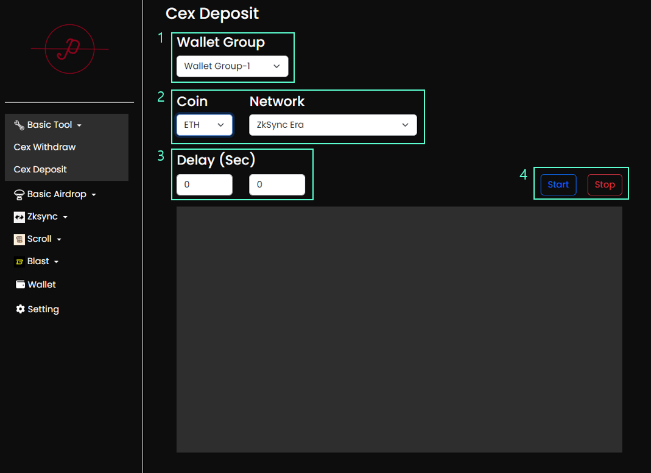
Task: Select Cex Deposit in sidebar
Action: coord(40,169)
